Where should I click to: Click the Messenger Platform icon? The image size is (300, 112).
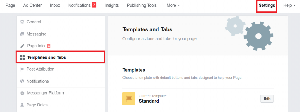coord(22,93)
